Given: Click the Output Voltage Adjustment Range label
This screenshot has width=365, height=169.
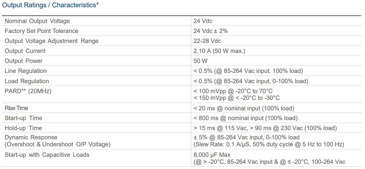Looking at the screenshot, I should click(x=51, y=41).
